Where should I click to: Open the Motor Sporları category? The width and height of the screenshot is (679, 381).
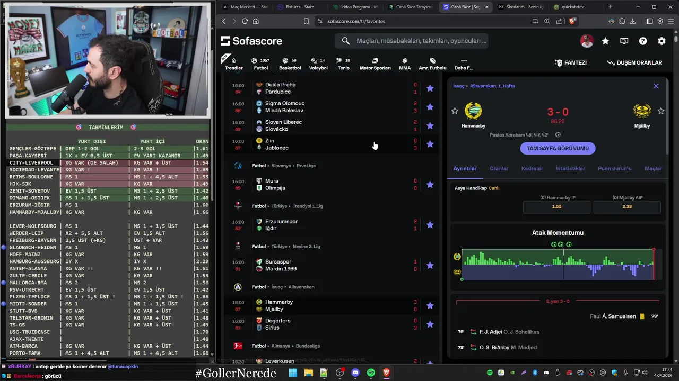click(x=375, y=63)
